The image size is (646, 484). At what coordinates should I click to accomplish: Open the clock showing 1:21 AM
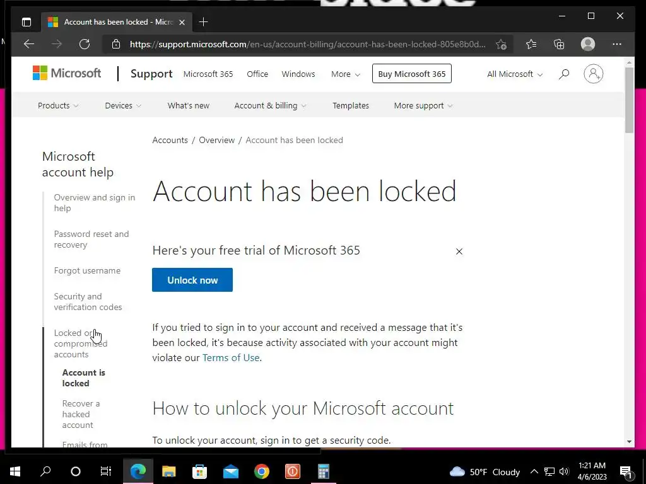(x=592, y=471)
